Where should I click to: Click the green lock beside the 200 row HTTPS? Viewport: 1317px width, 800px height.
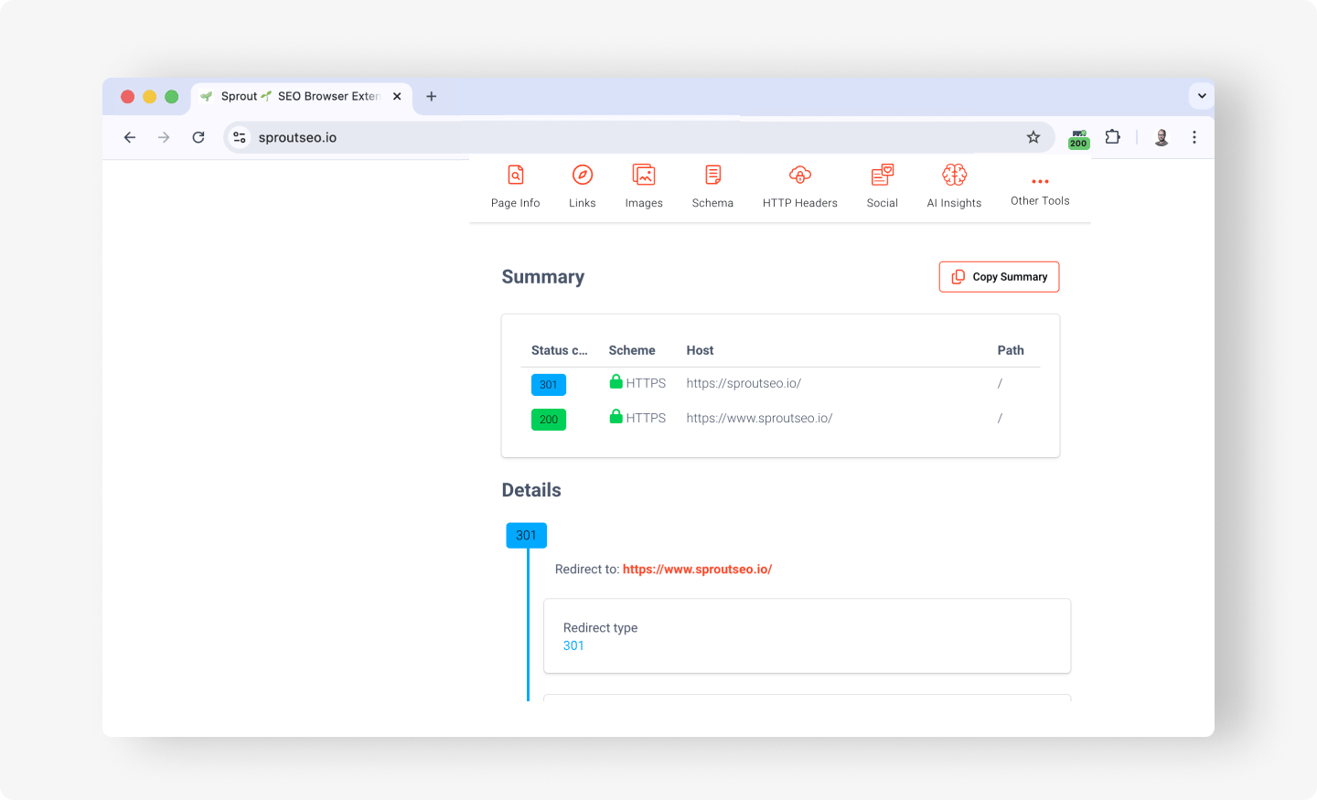[616, 416]
